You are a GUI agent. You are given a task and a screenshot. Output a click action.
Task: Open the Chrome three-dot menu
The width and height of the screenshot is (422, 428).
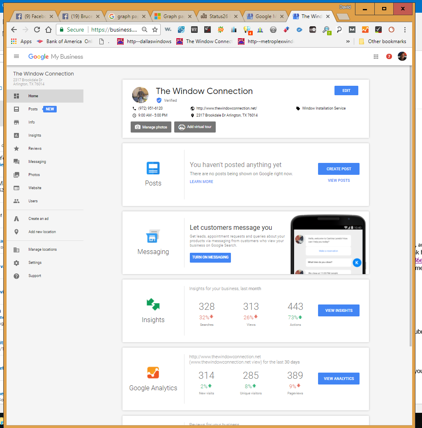405,30
